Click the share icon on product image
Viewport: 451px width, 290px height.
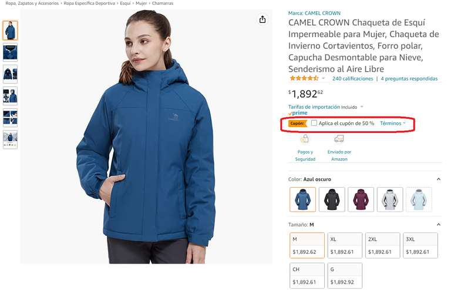click(262, 19)
